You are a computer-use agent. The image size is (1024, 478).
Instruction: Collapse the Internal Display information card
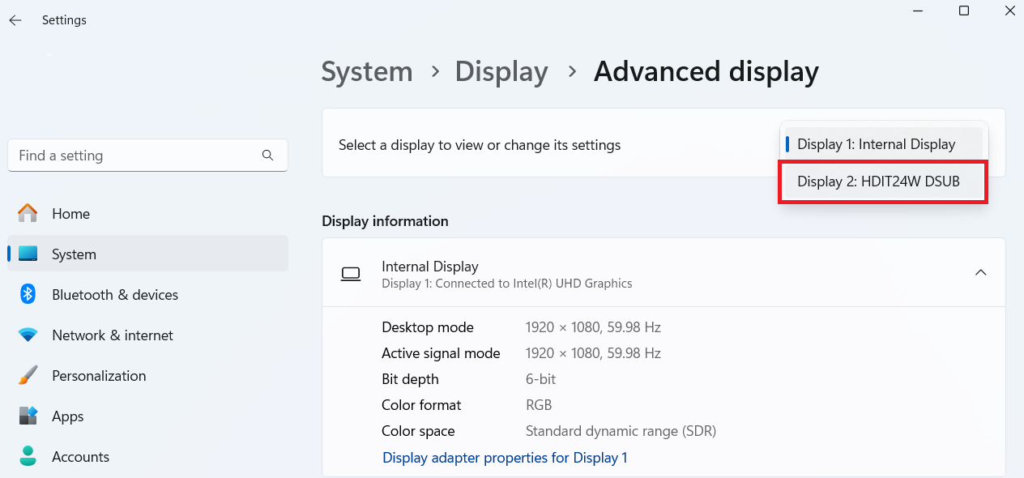click(x=980, y=272)
